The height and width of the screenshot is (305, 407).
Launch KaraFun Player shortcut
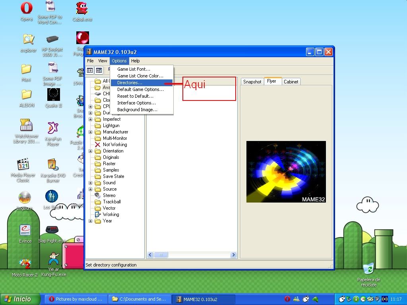click(53, 133)
